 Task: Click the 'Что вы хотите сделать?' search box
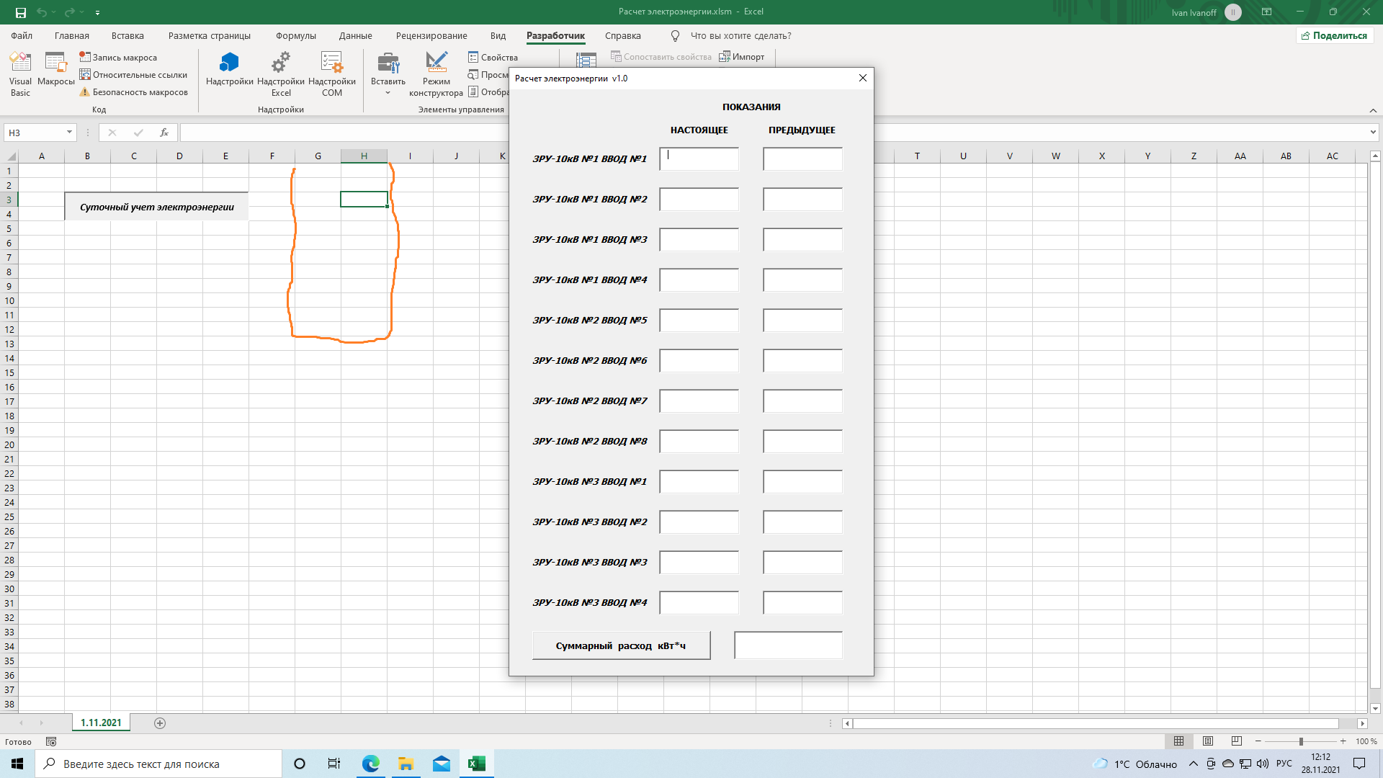740,35
